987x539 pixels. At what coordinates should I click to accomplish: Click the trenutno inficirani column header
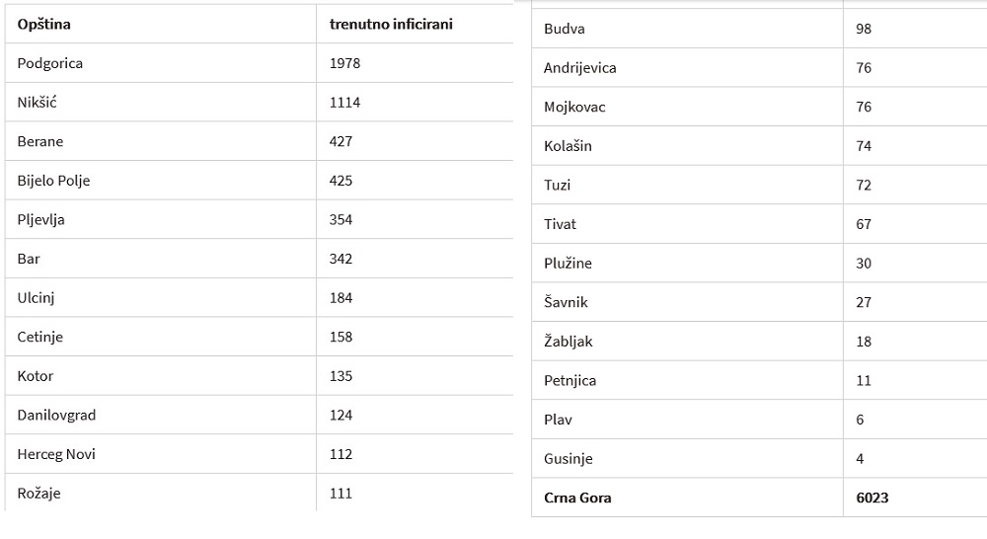point(391,25)
